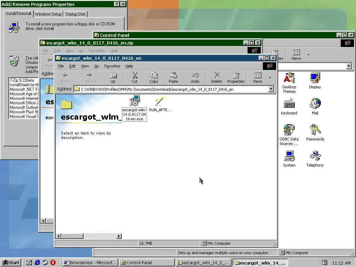The width and height of the screenshot is (356, 267).
Task: Open the Keyboard control panel icon
Action: [x=289, y=107]
